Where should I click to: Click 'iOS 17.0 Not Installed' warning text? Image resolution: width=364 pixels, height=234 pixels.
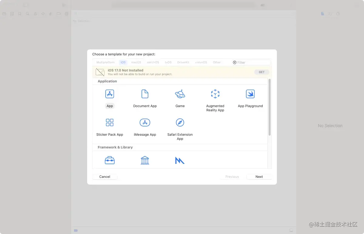coord(126,70)
